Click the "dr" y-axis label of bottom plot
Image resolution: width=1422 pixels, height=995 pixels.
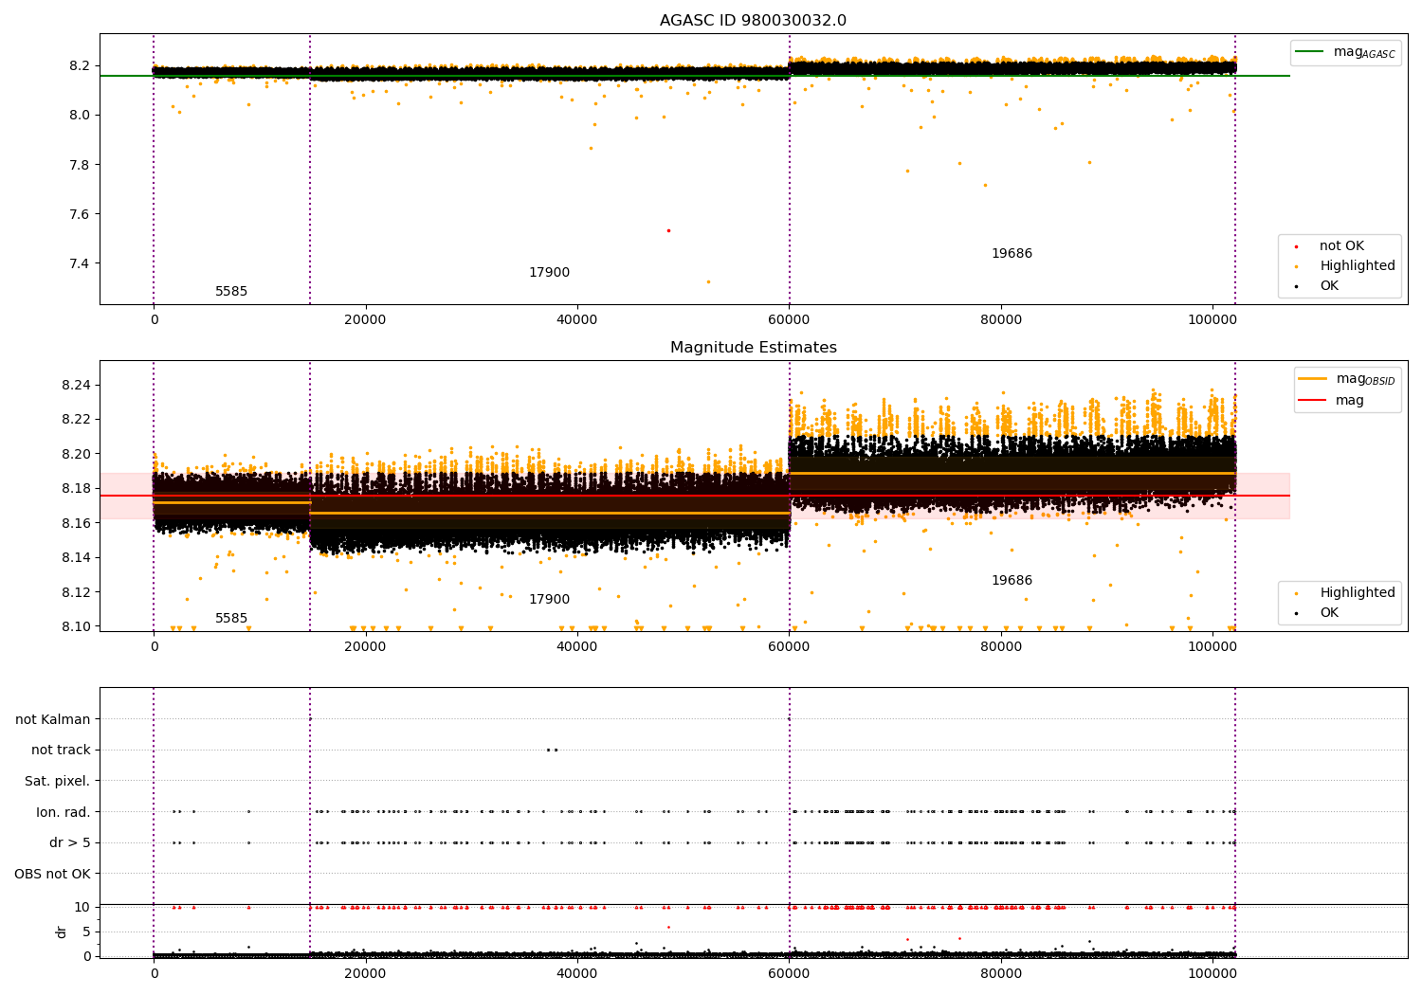tap(61, 932)
